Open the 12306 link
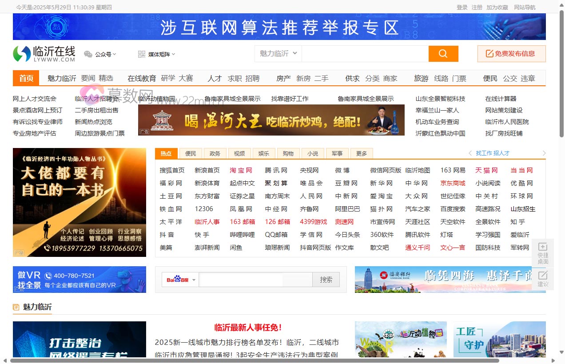 (204, 209)
